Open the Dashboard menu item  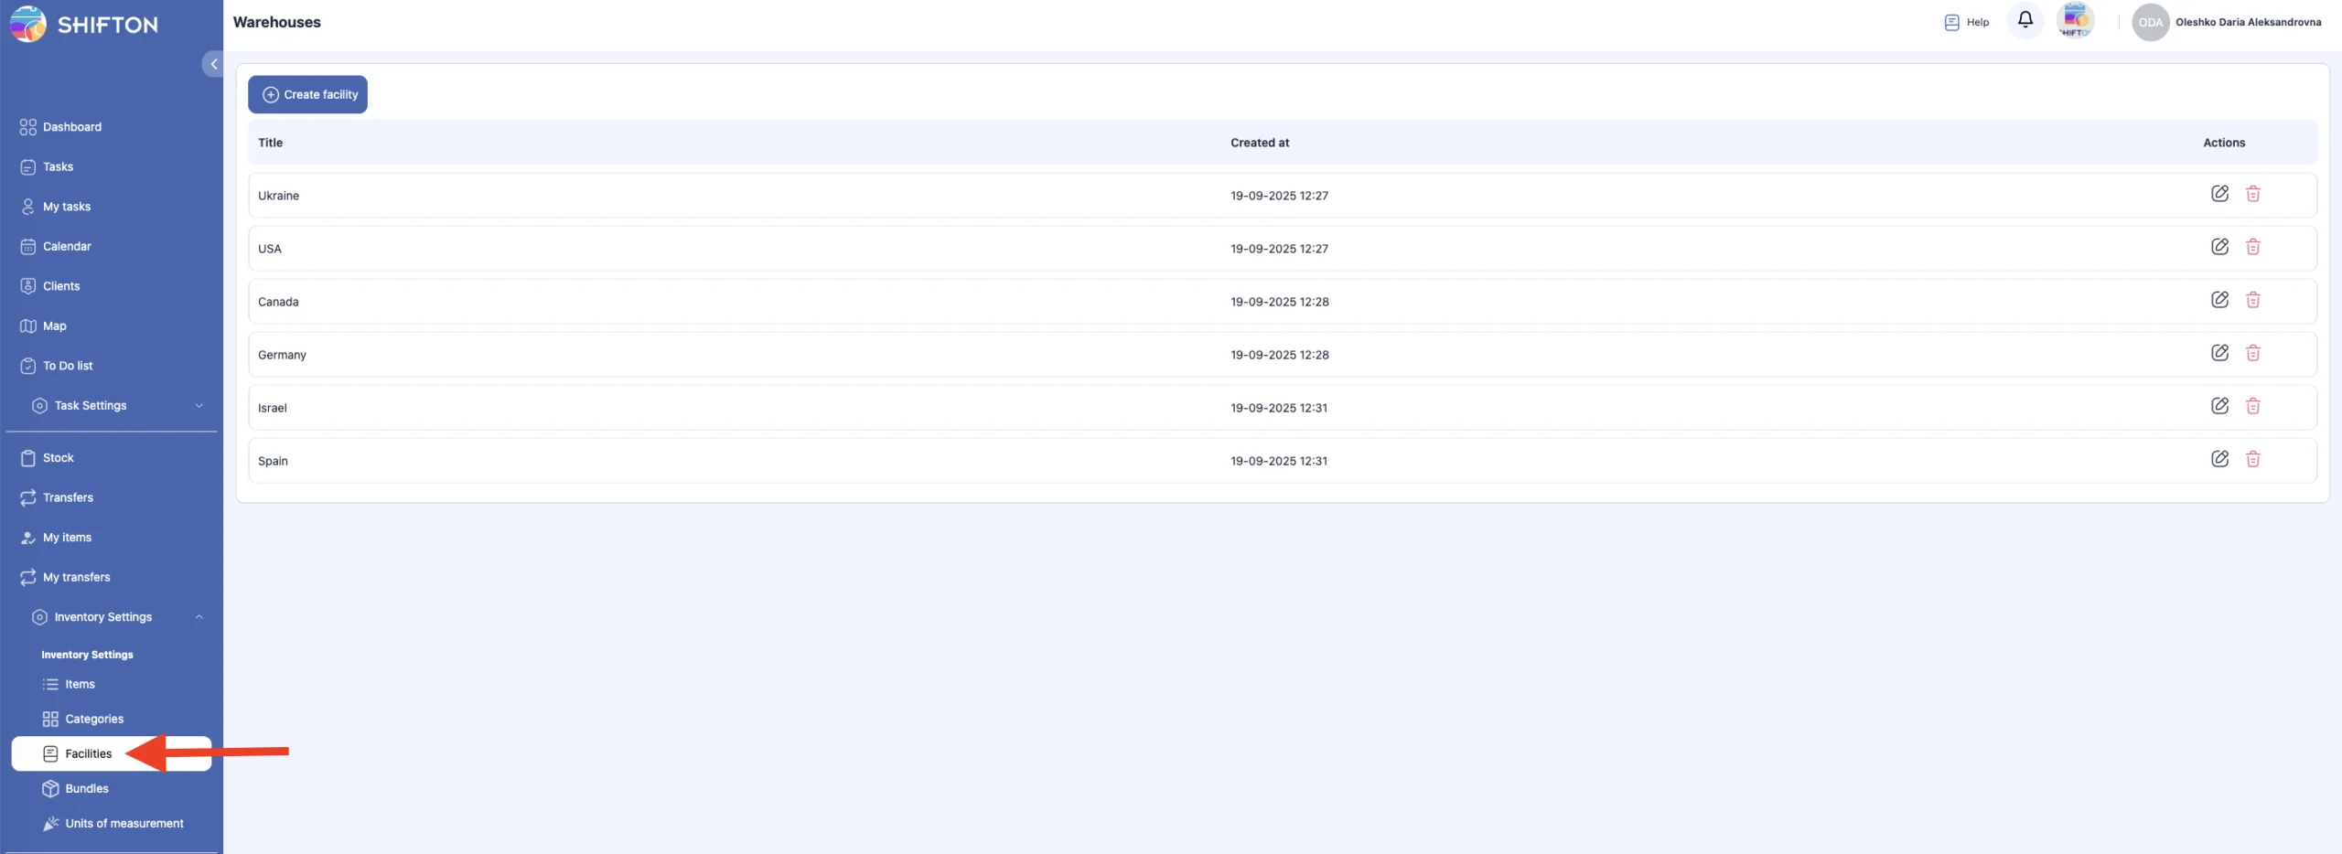pyautogui.click(x=72, y=127)
